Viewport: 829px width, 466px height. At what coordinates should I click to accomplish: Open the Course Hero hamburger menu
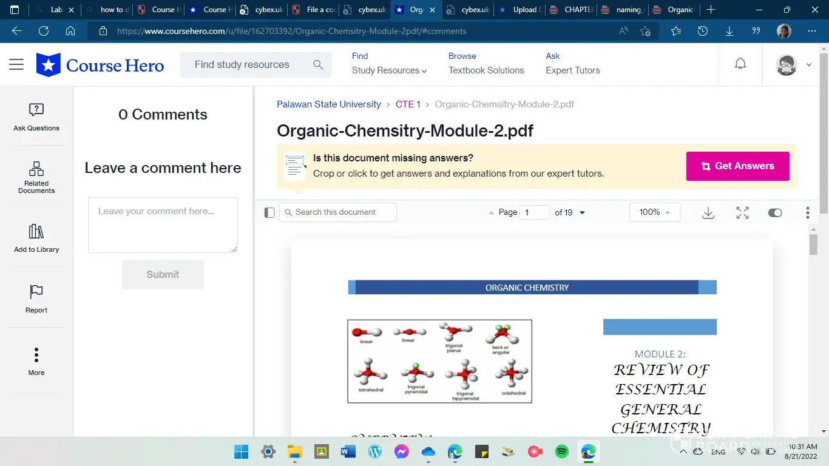tap(16, 64)
